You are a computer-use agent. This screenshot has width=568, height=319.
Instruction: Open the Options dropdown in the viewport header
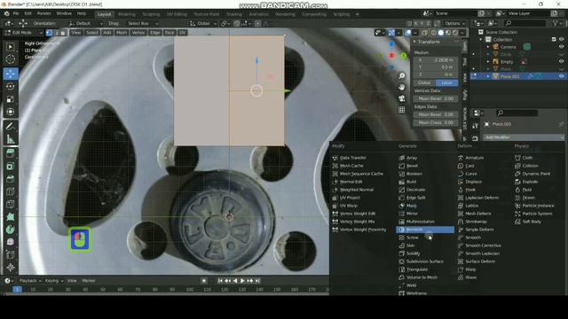pyautogui.click(x=454, y=23)
